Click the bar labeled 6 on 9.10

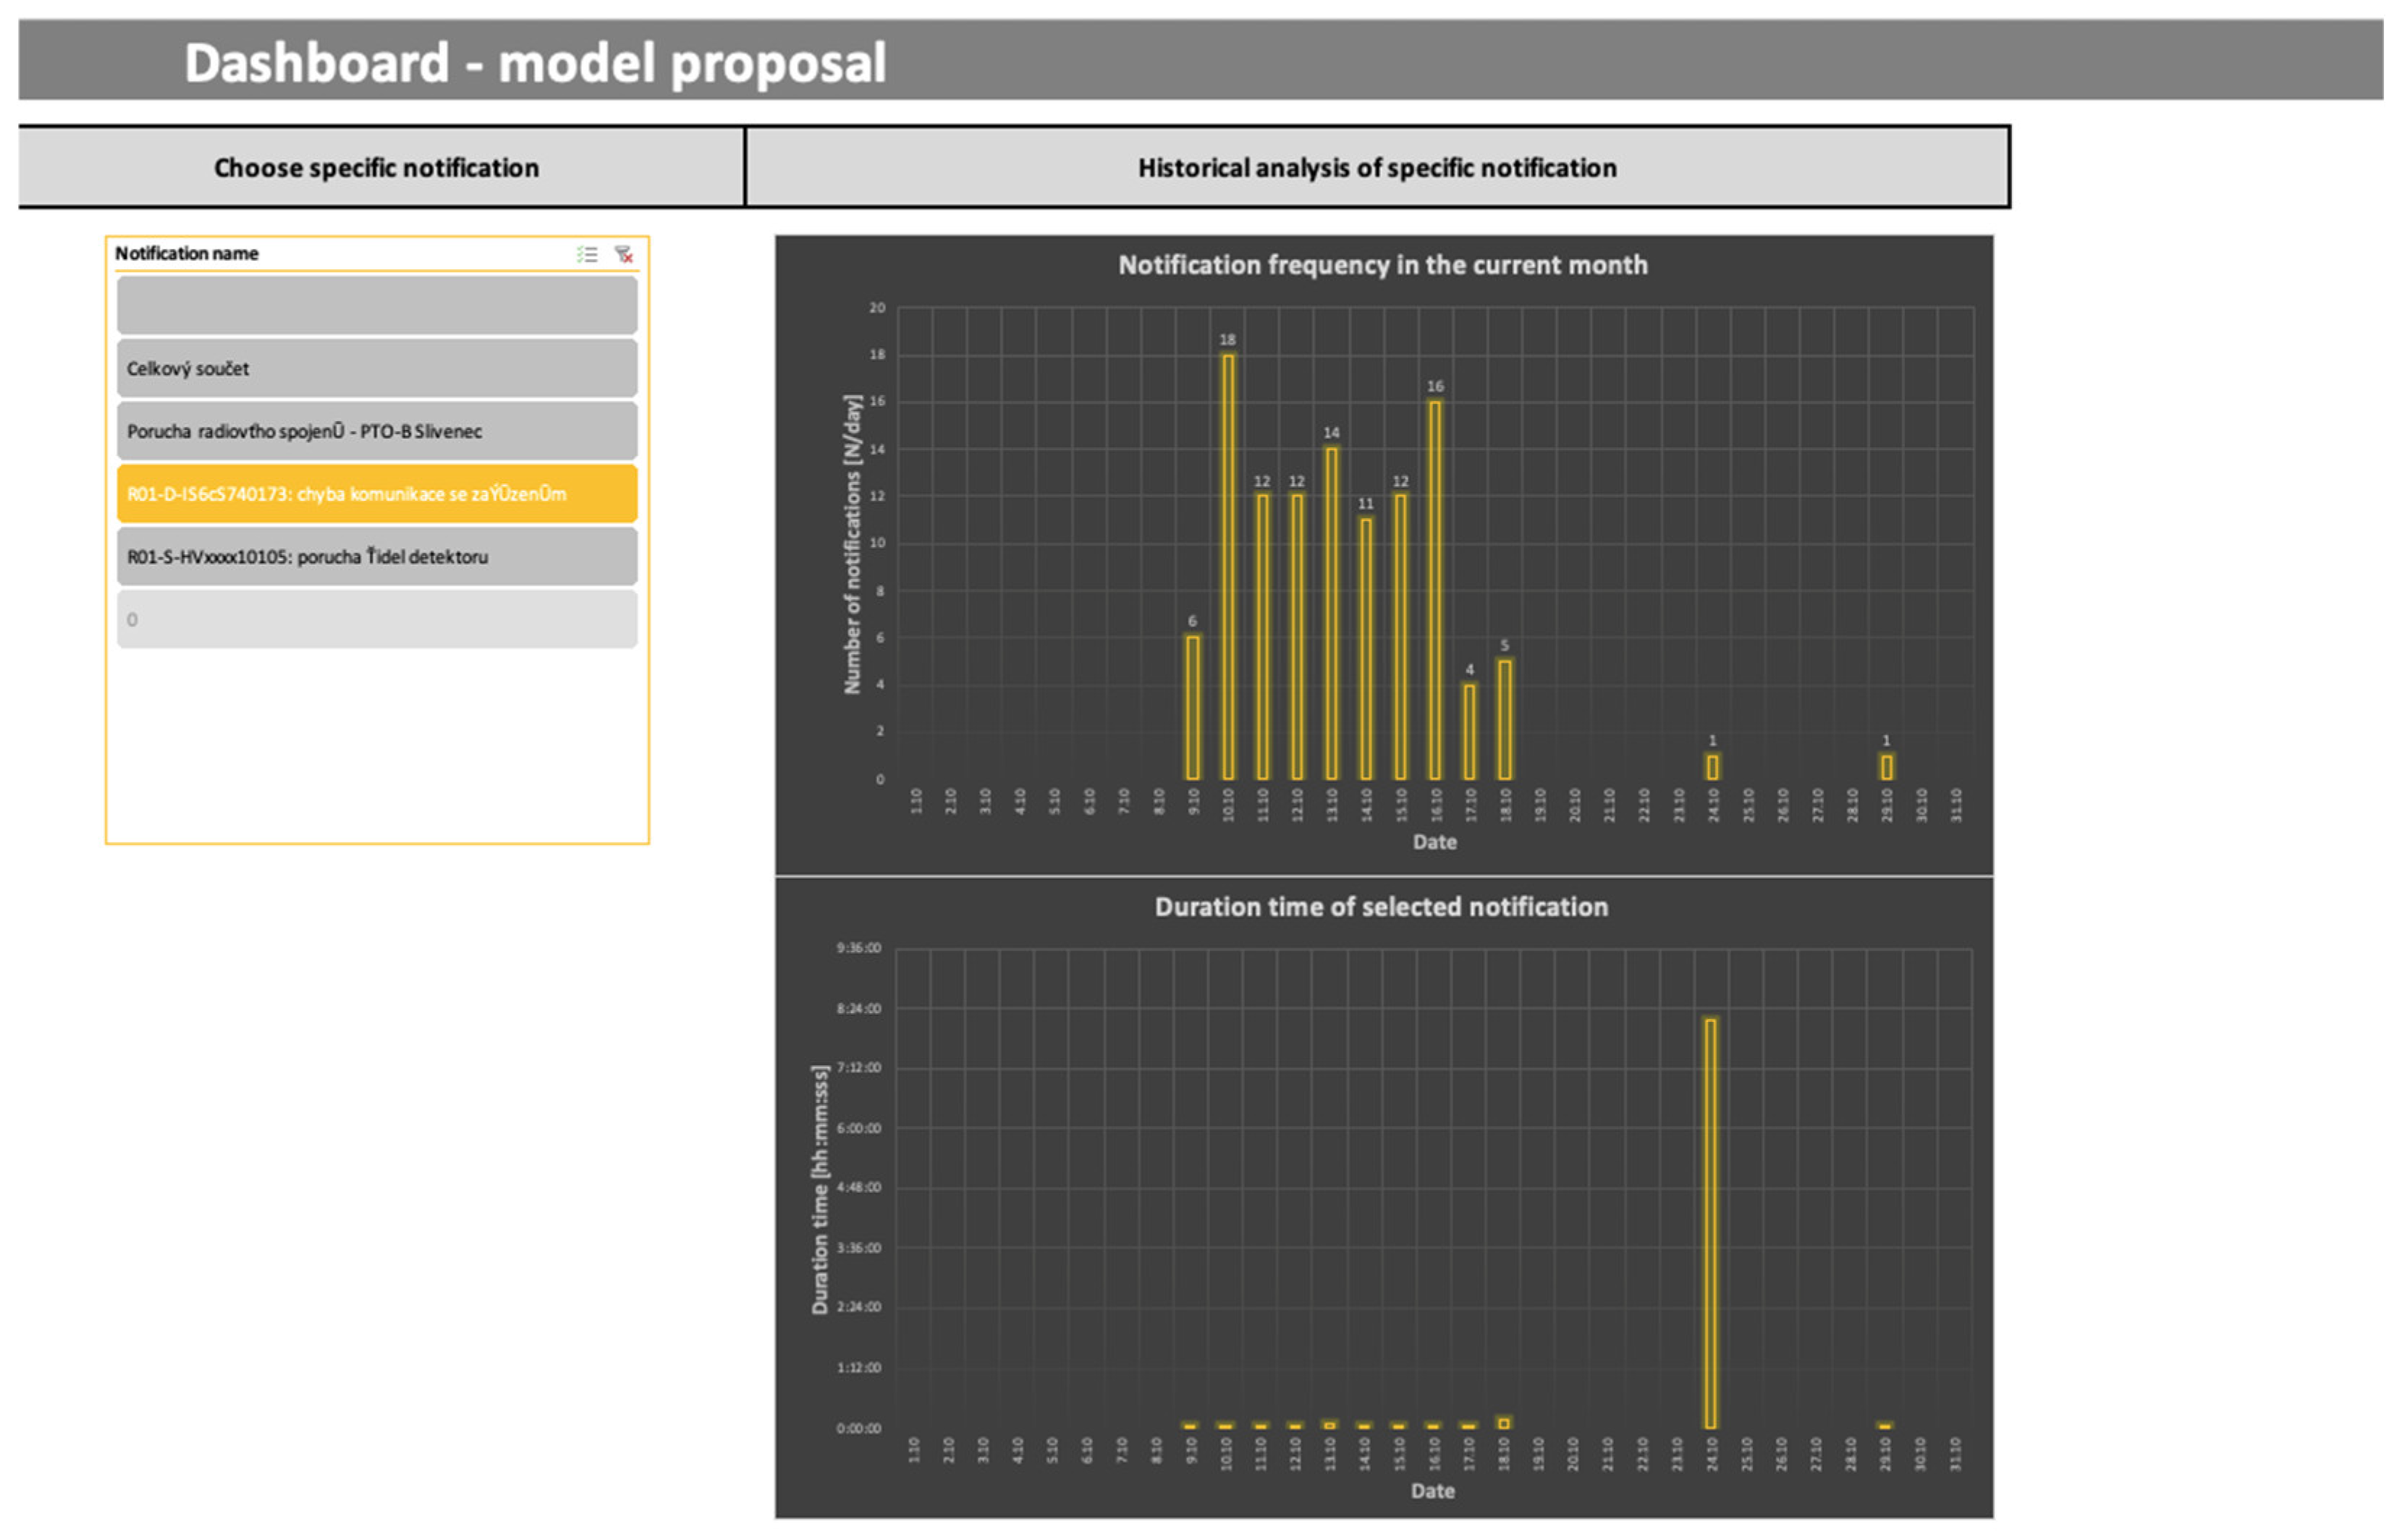point(1192,708)
